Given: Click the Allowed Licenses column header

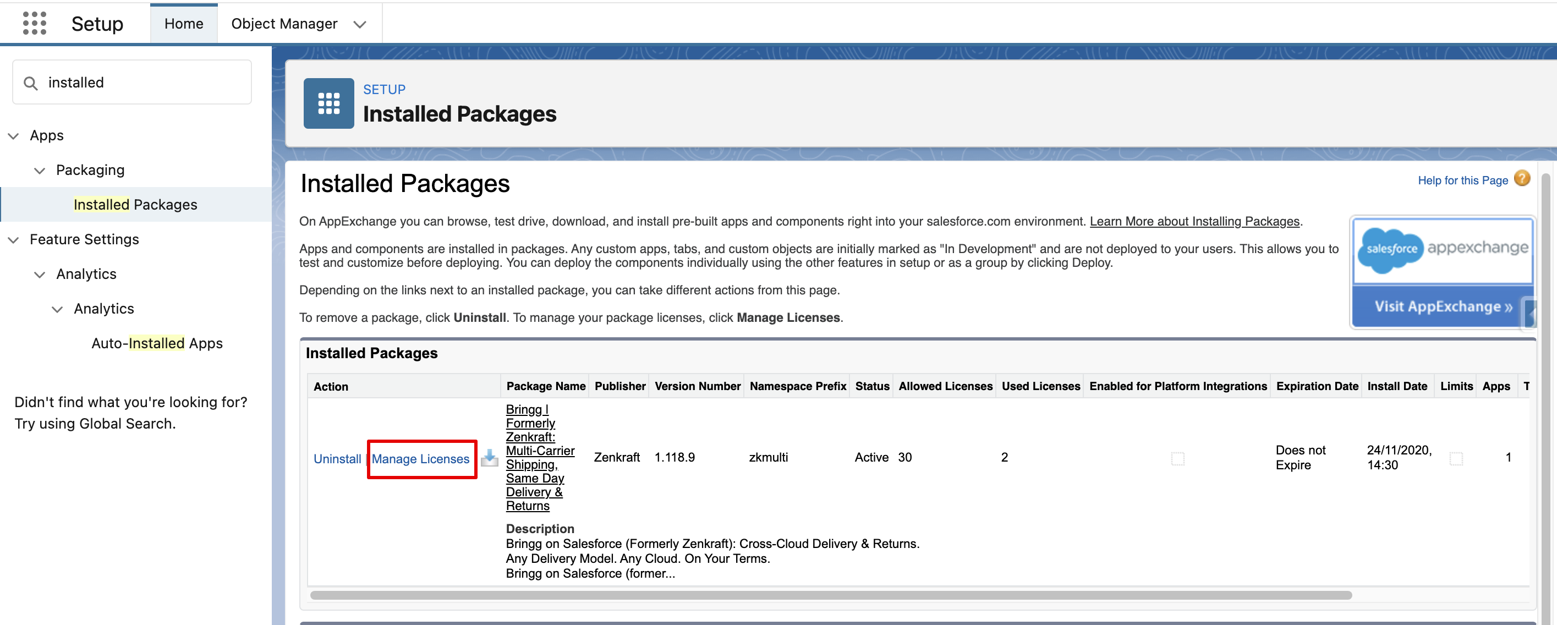Looking at the screenshot, I should coord(945,386).
